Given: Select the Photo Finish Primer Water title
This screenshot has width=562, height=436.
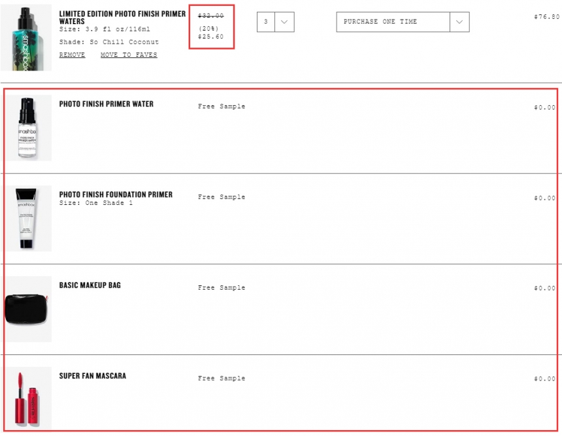Looking at the screenshot, I should 106,104.
